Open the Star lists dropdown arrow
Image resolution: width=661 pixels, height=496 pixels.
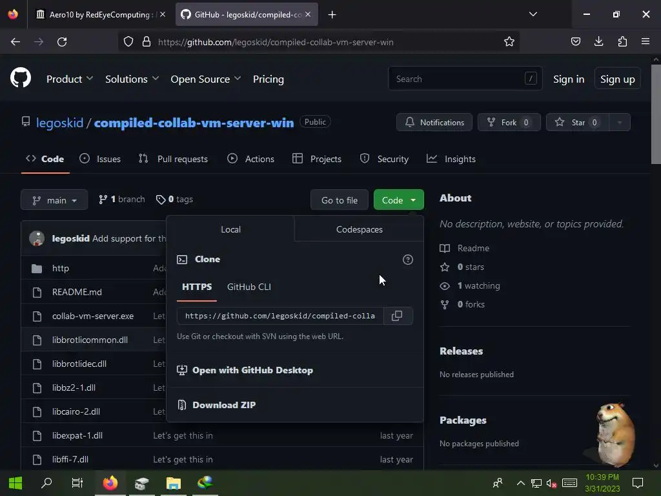point(619,122)
